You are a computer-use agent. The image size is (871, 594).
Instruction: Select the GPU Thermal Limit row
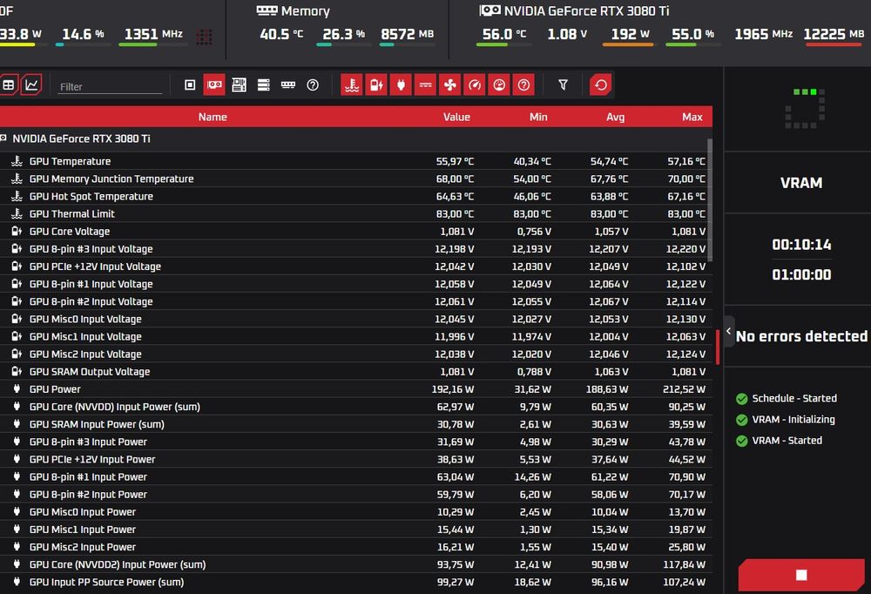355,214
